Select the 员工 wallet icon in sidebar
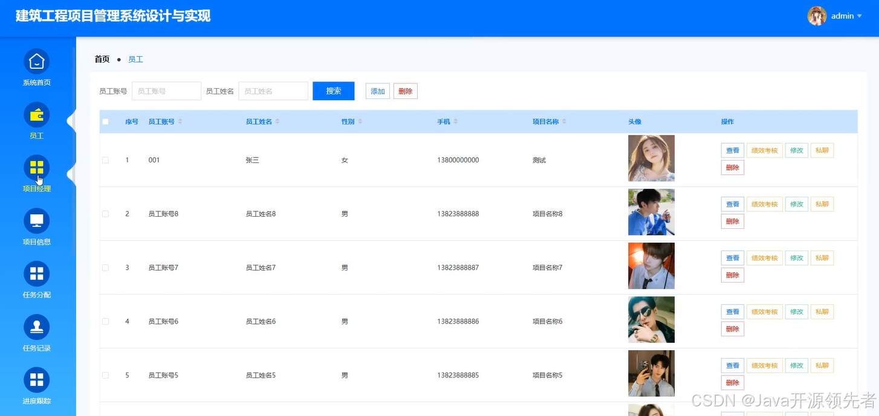 [x=36, y=115]
